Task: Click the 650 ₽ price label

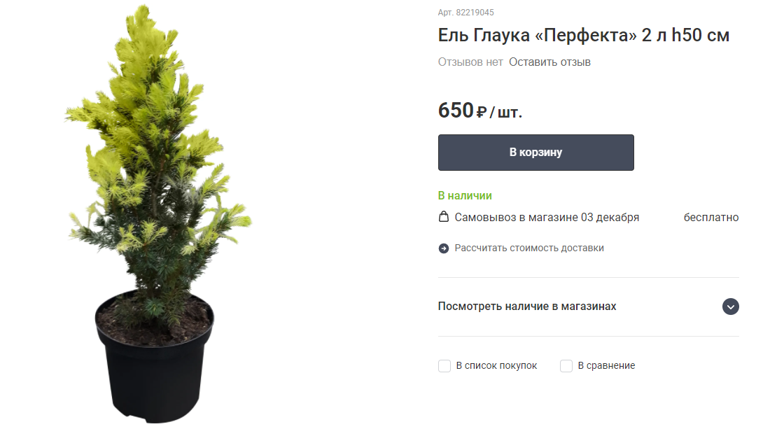Action: coord(479,110)
